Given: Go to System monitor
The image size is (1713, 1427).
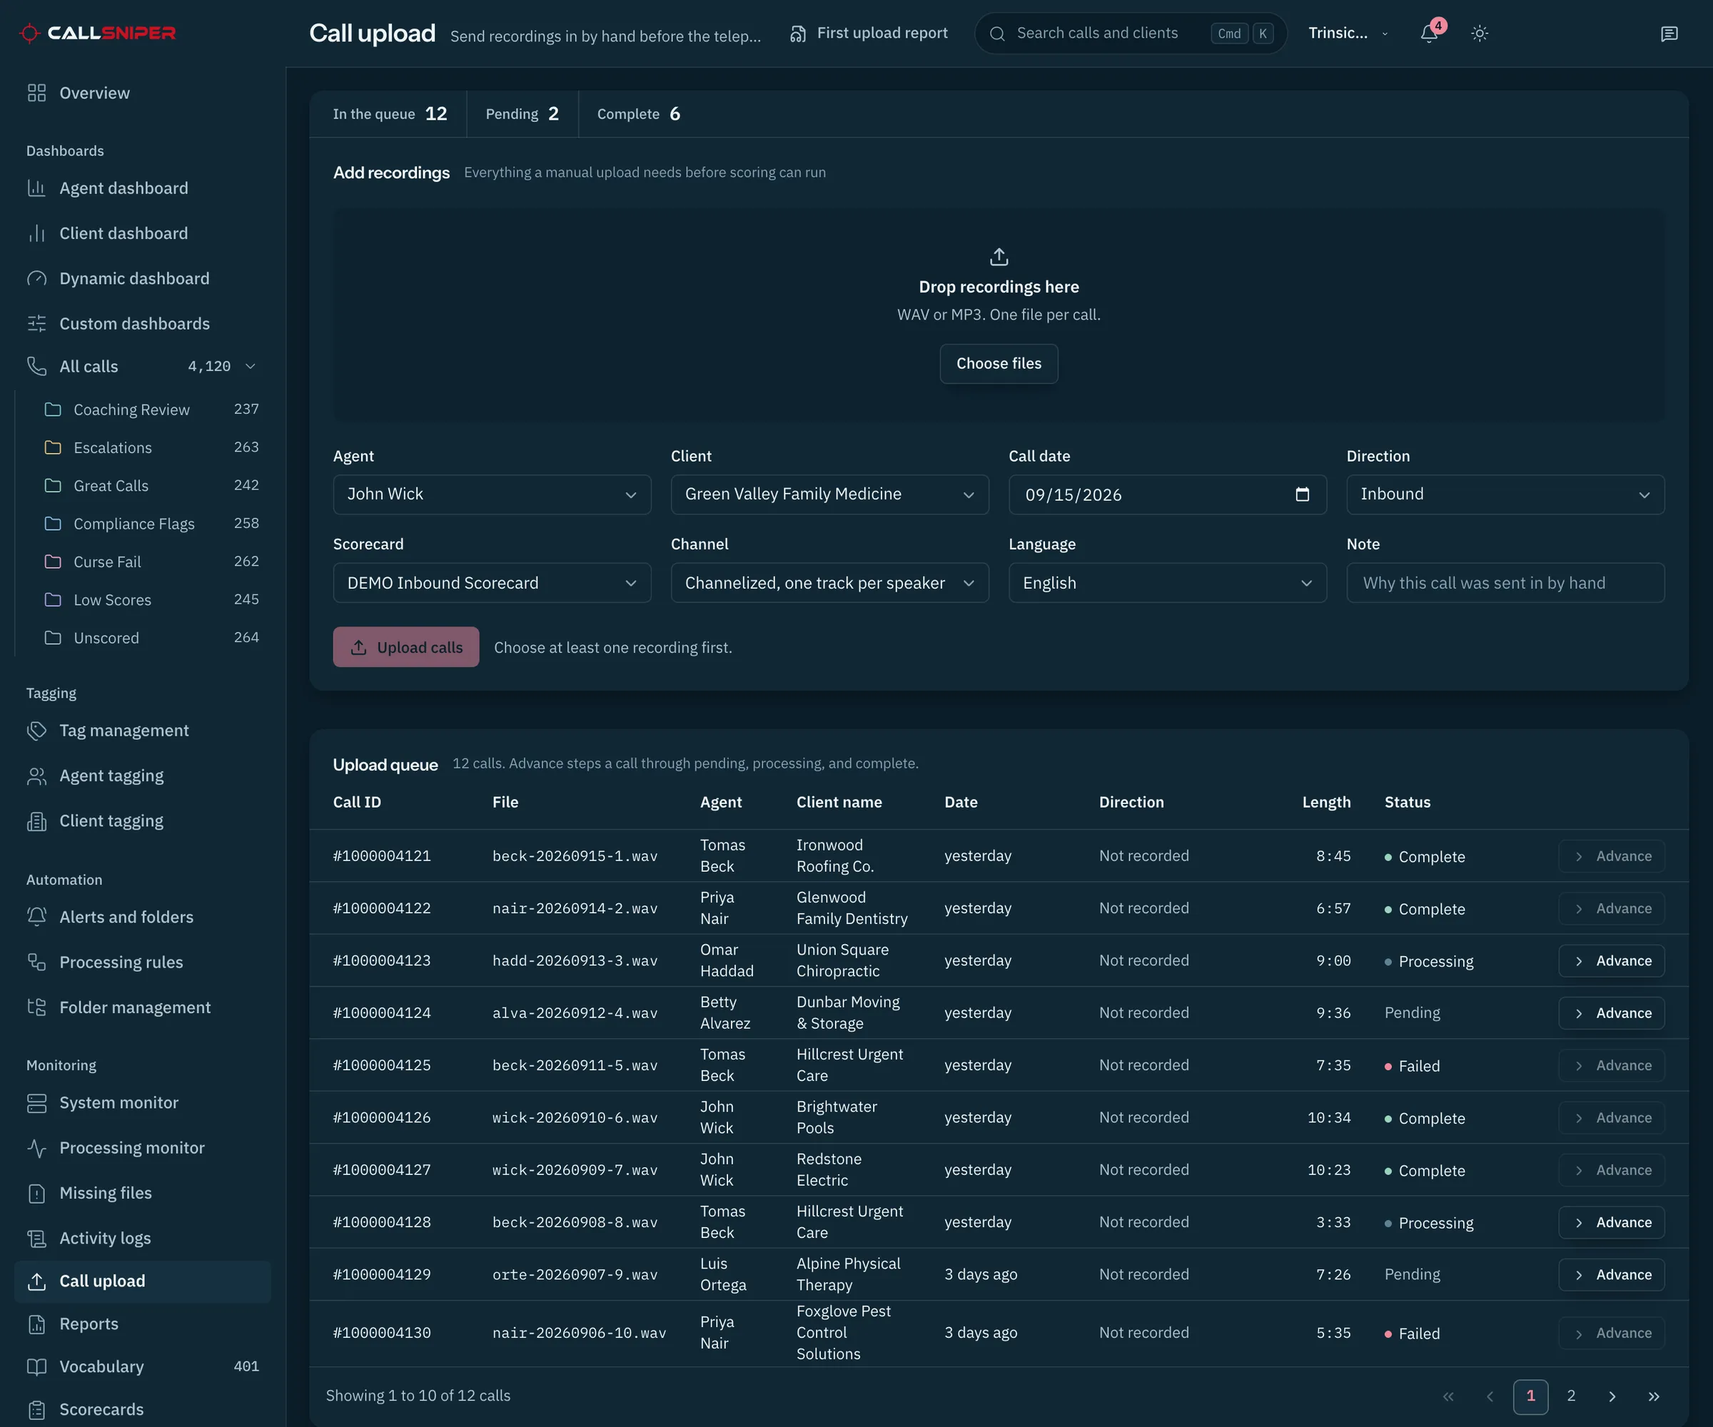Looking at the screenshot, I should (x=143, y=1102).
